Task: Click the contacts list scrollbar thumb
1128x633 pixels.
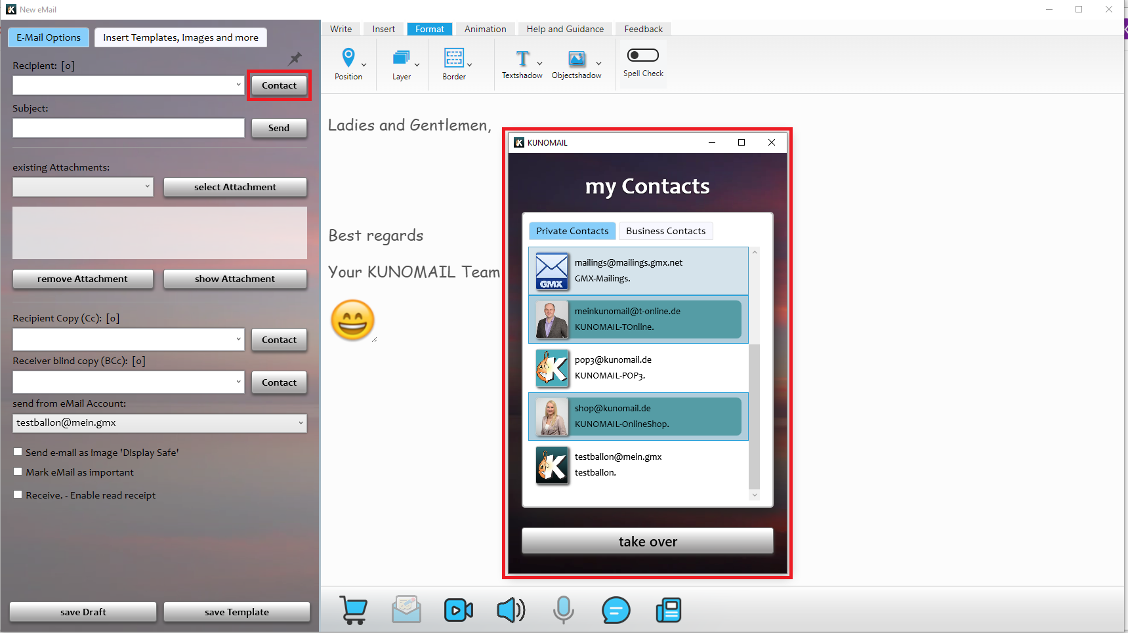Action: pyautogui.click(x=754, y=417)
